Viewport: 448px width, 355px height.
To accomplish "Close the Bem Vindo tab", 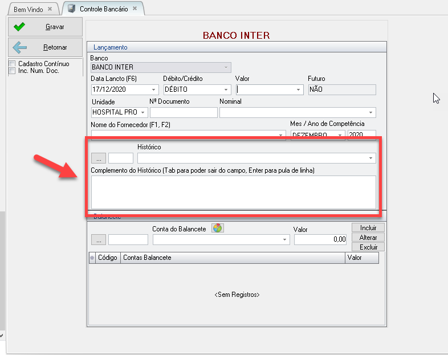I will [x=50, y=9].
